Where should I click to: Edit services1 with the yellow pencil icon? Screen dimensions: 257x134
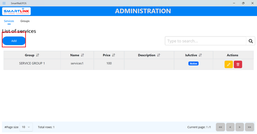(229, 64)
